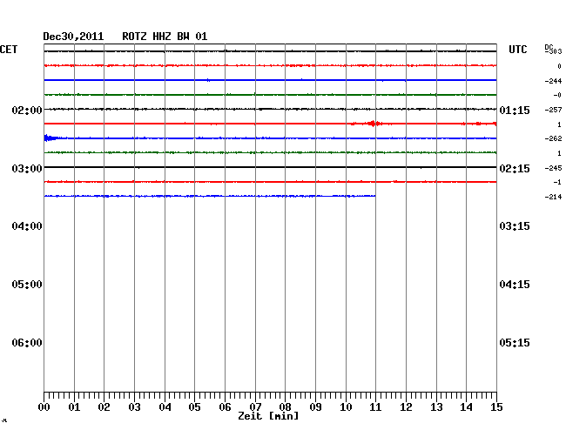Select minute 06 on the time axis
Image resolution: width=566 pixels, height=430 pixels.
pyautogui.click(x=225, y=407)
